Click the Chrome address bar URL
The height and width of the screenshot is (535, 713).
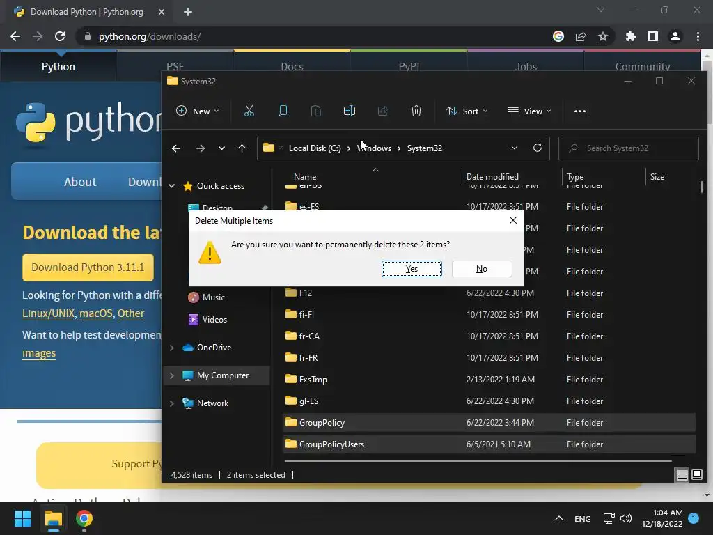click(150, 36)
